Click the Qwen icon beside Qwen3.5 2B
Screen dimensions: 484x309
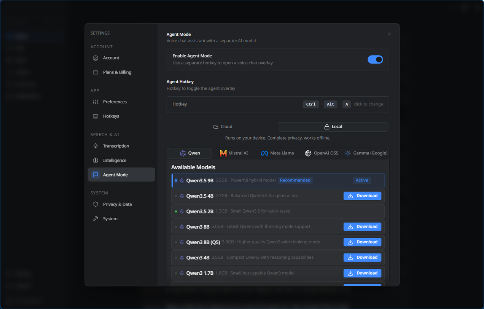181,211
